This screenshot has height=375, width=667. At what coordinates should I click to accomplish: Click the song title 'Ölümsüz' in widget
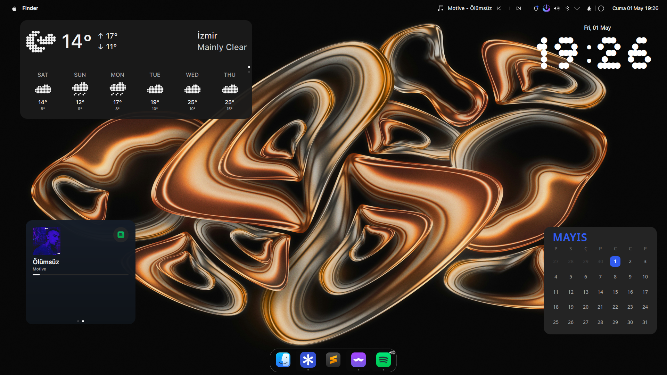click(x=46, y=262)
